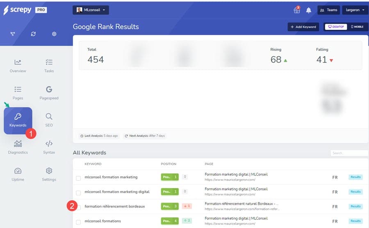
Task: Open the bell notifications icon
Action: (x=308, y=10)
